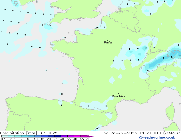The width and height of the screenshot is (181, 140).
Task: Click the '18..21 UTC' time range text
Action: point(150,133)
